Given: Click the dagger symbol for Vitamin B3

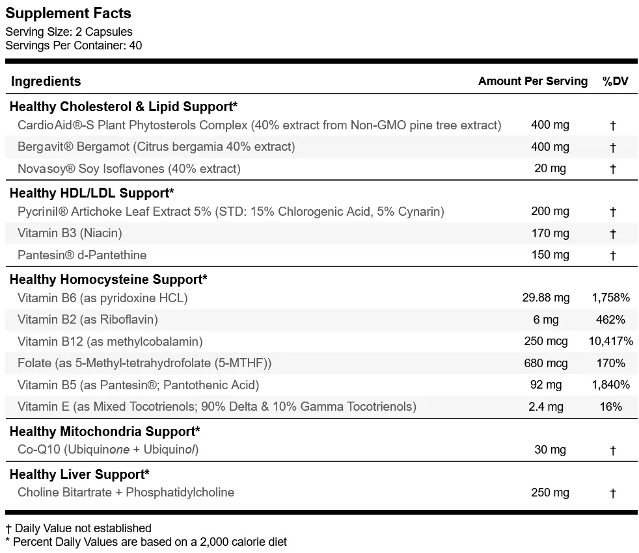Looking at the screenshot, I should pyautogui.click(x=612, y=233).
